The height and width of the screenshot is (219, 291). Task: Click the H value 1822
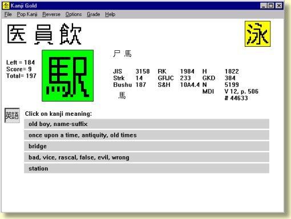232,71
